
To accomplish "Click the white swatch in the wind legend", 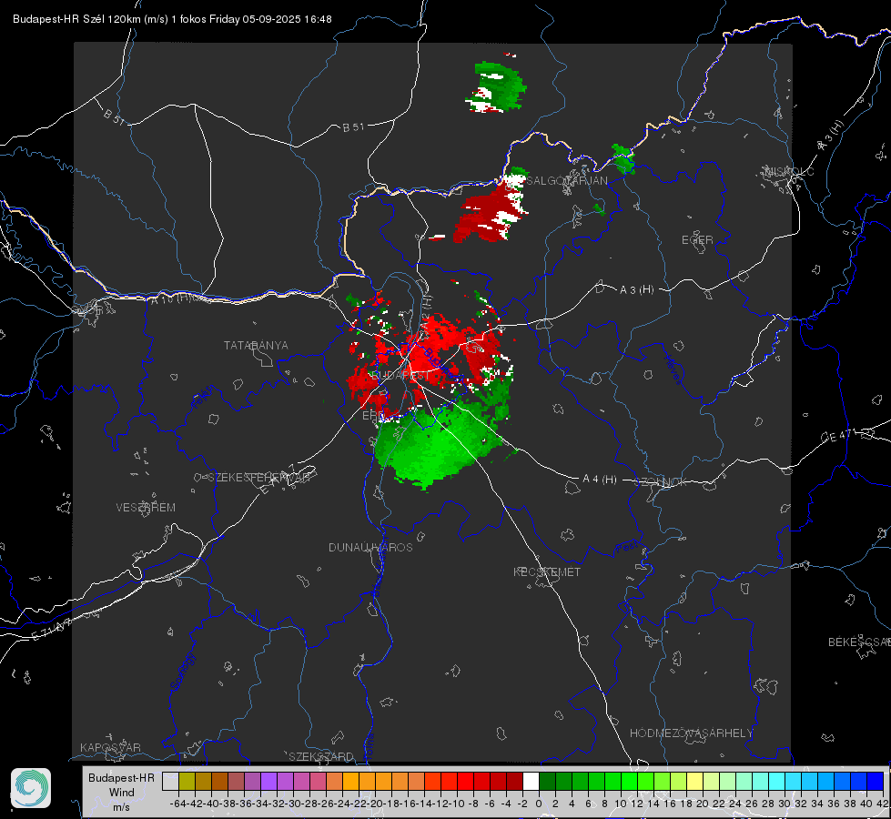I will click(531, 781).
